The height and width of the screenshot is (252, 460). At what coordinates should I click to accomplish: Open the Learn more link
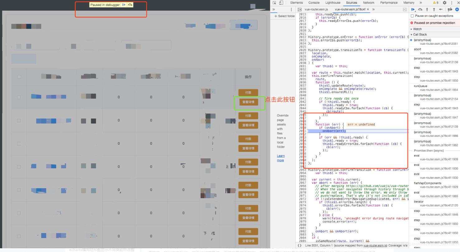pos(281,158)
